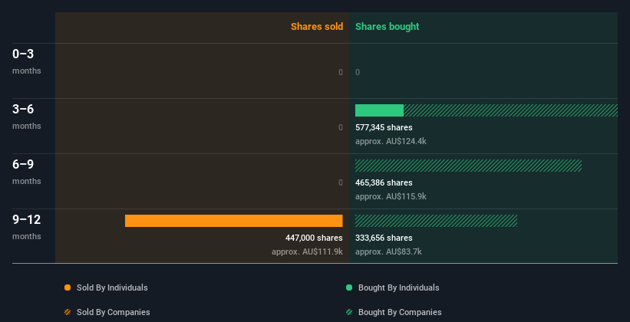630x322 pixels.
Task: Click the solid green bar in 3–6 months
Action: pos(379,110)
